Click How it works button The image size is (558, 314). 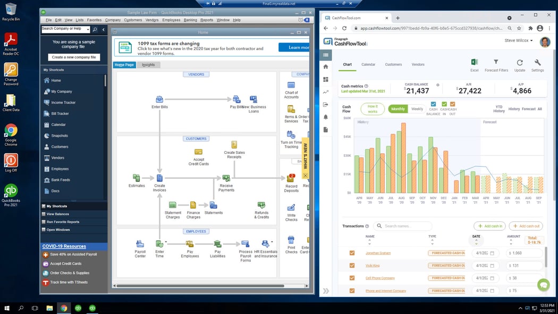click(373, 109)
